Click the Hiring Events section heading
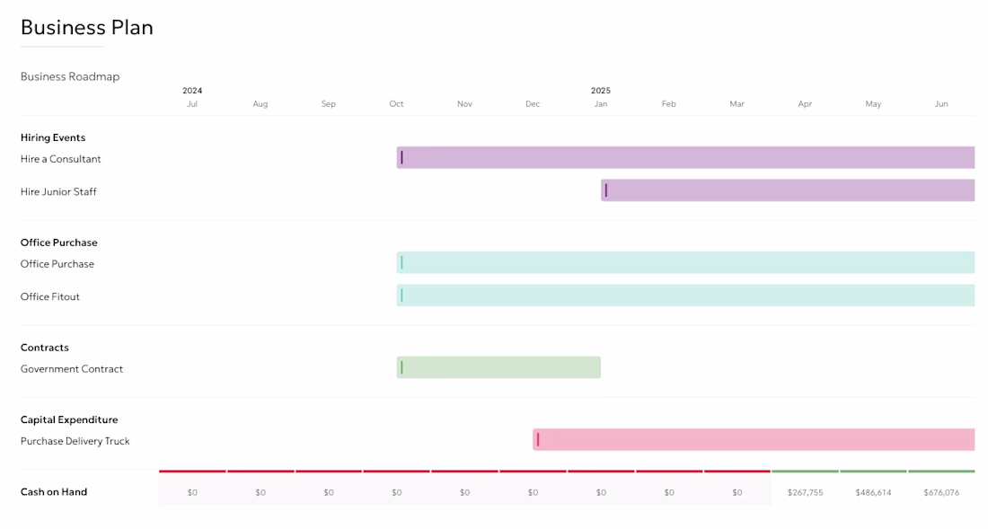This screenshot has height=529, width=988. [x=53, y=137]
